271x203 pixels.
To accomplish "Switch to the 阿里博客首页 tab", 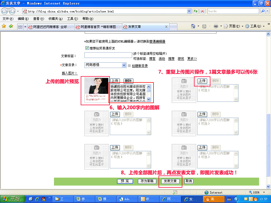I will pos(98,27).
